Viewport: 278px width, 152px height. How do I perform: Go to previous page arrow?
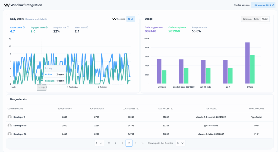(116, 143)
